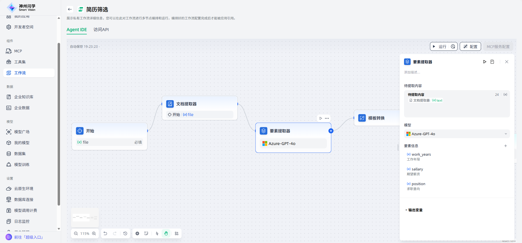Click the zoom out magnifier icon
Viewport: 522px width, 243px height.
[76, 233]
